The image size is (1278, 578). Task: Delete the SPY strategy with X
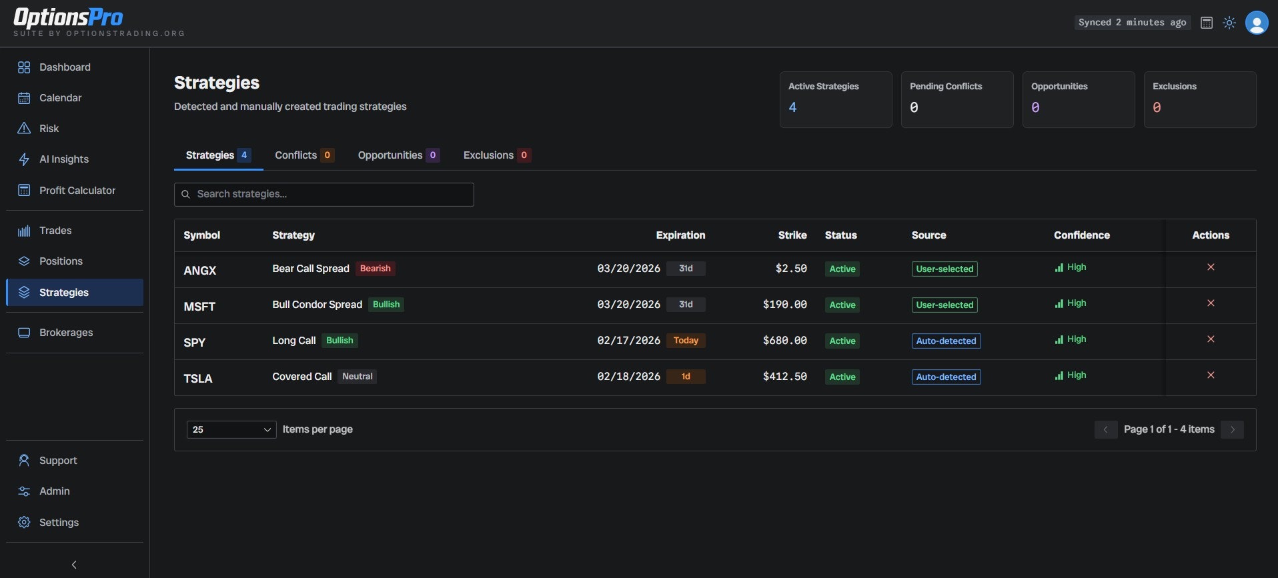[x=1211, y=339]
